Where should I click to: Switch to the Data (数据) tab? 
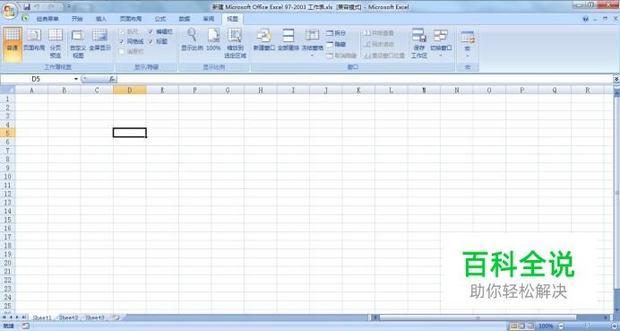point(185,19)
